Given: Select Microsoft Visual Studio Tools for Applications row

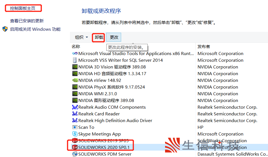Looking at the screenshot, I should pos(136,53).
